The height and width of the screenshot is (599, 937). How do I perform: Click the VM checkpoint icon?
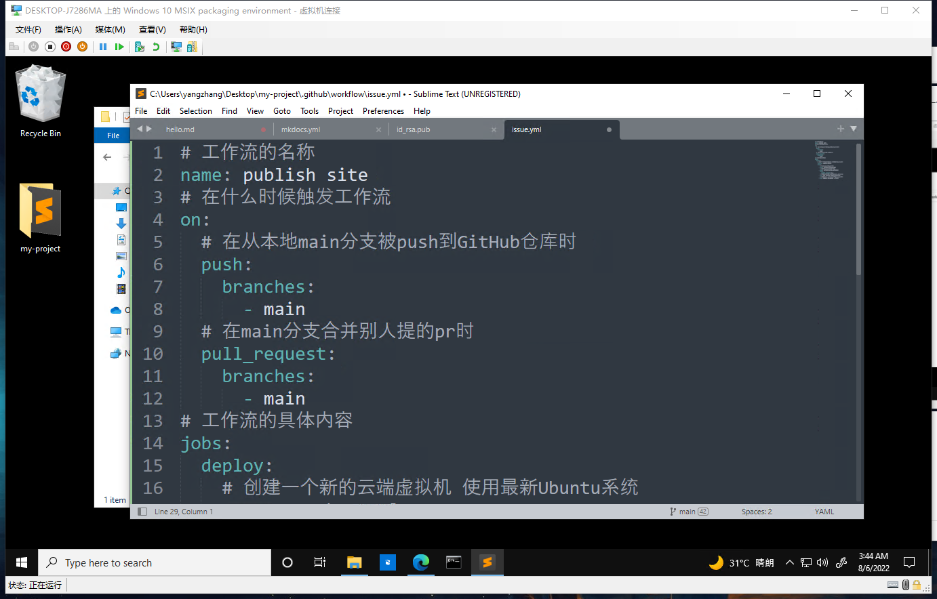point(140,47)
